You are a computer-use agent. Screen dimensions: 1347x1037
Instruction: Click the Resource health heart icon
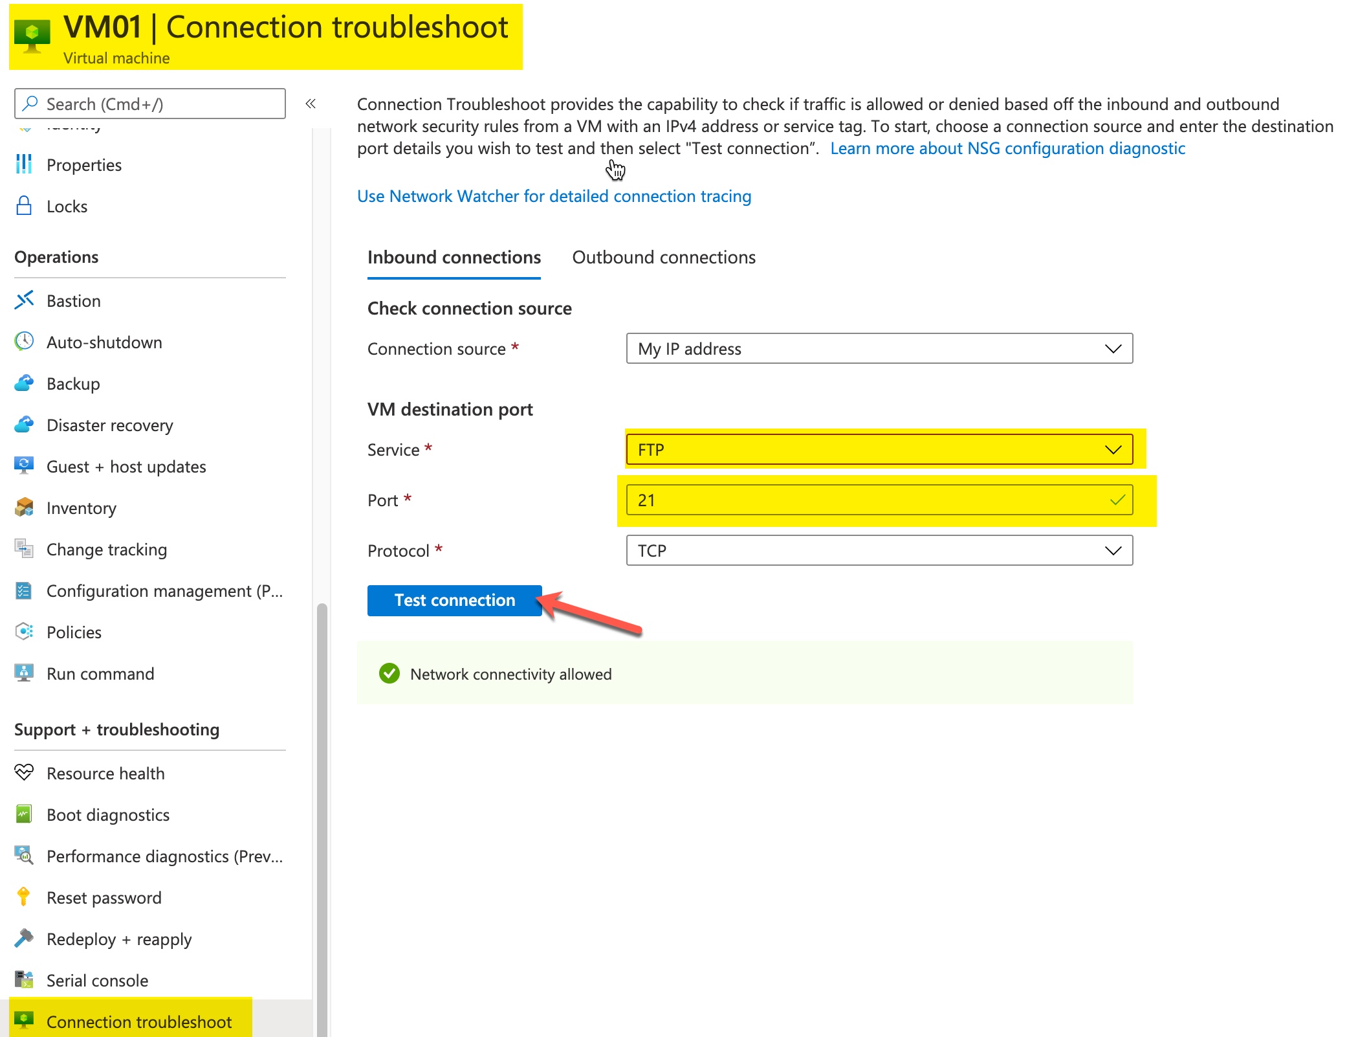24,772
